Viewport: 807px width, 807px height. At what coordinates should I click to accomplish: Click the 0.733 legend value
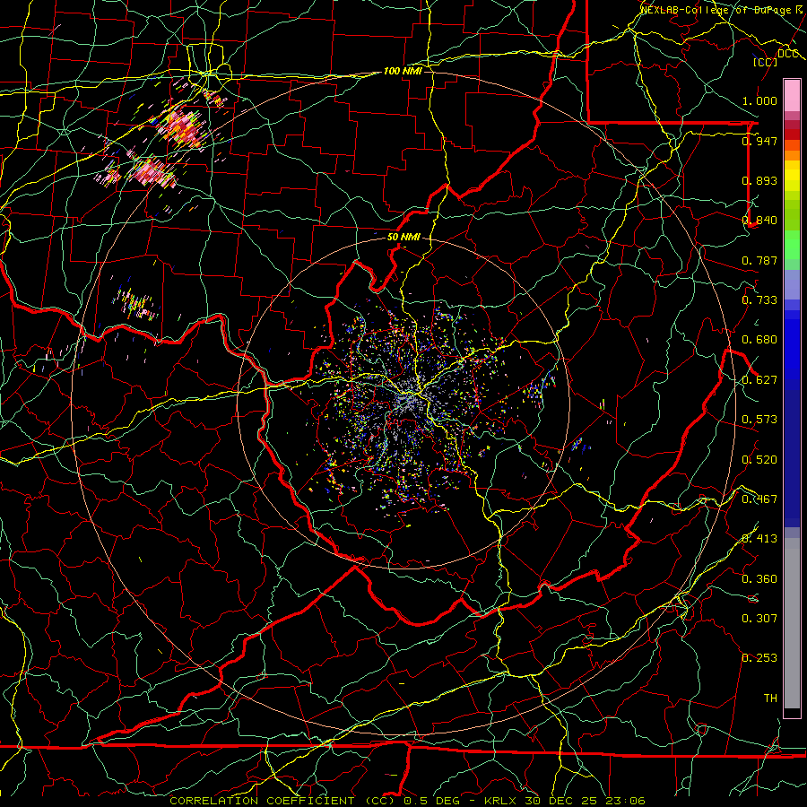[759, 300]
